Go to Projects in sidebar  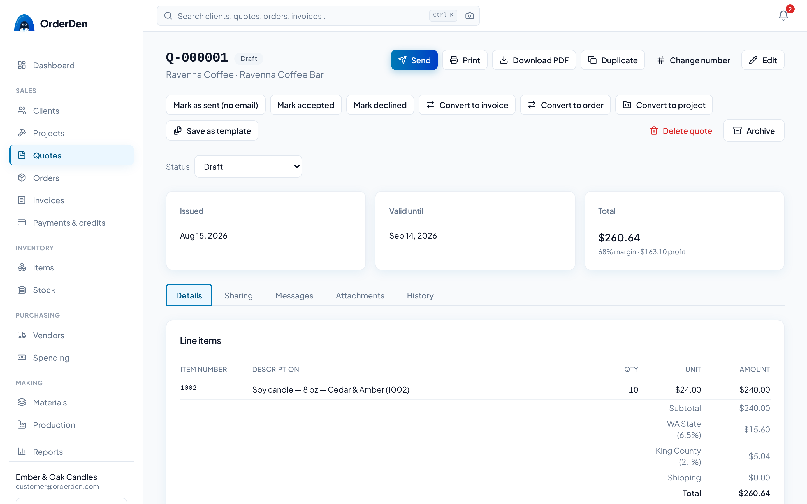(x=71, y=133)
